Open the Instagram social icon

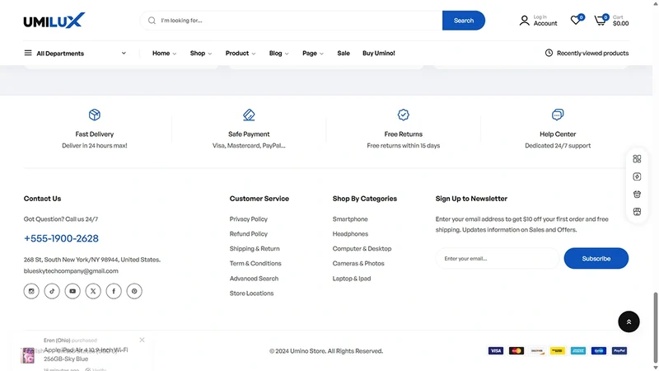point(31,291)
